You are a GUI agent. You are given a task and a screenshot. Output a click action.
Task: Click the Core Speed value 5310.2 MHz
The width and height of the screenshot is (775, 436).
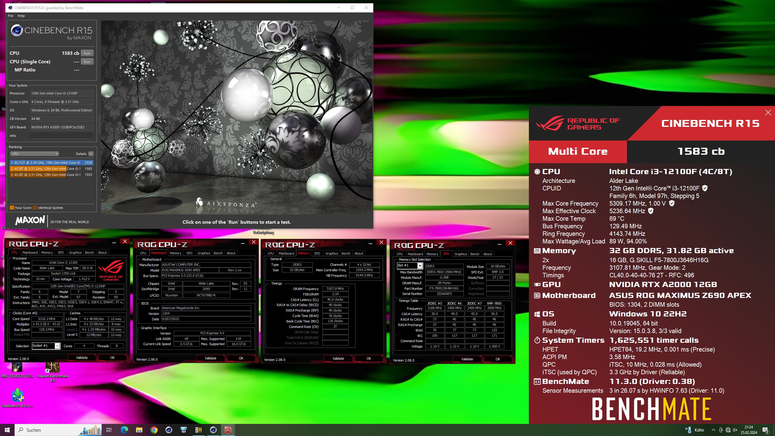point(47,319)
